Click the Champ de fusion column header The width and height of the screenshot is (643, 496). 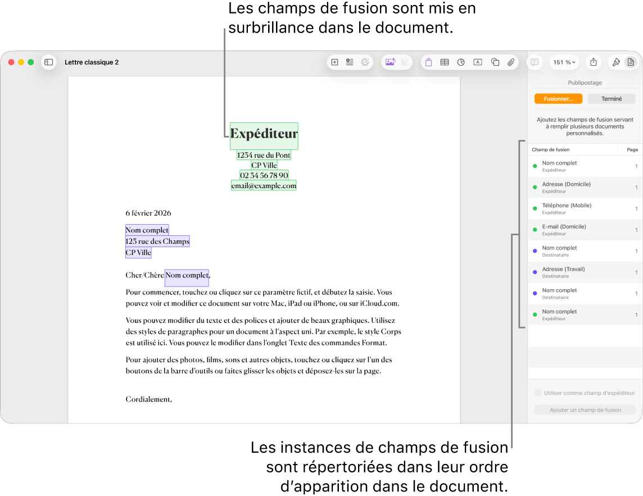(x=550, y=149)
